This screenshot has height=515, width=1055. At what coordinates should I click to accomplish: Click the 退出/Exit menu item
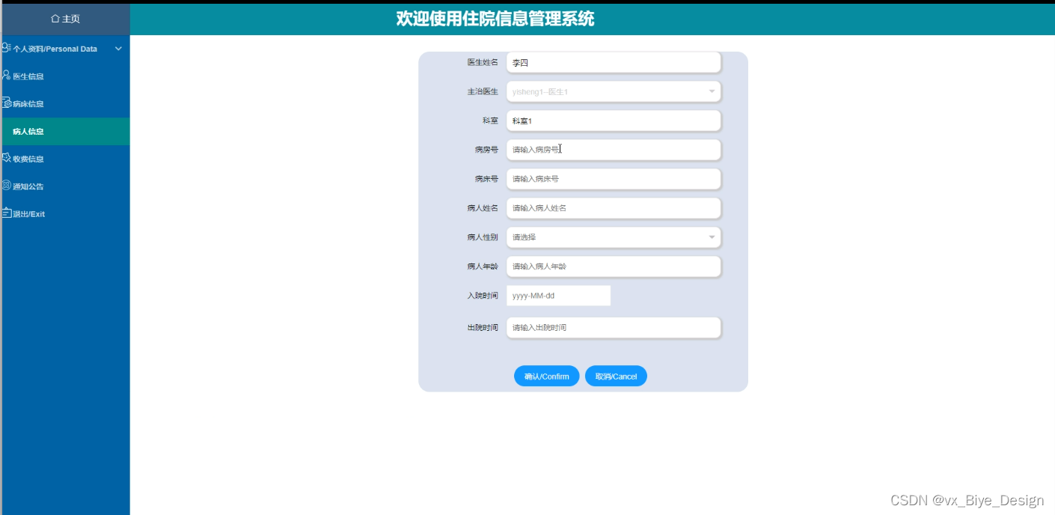(x=65, y=214)
